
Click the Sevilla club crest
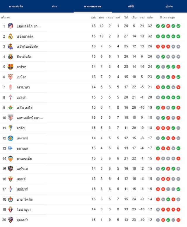point(11,77)
